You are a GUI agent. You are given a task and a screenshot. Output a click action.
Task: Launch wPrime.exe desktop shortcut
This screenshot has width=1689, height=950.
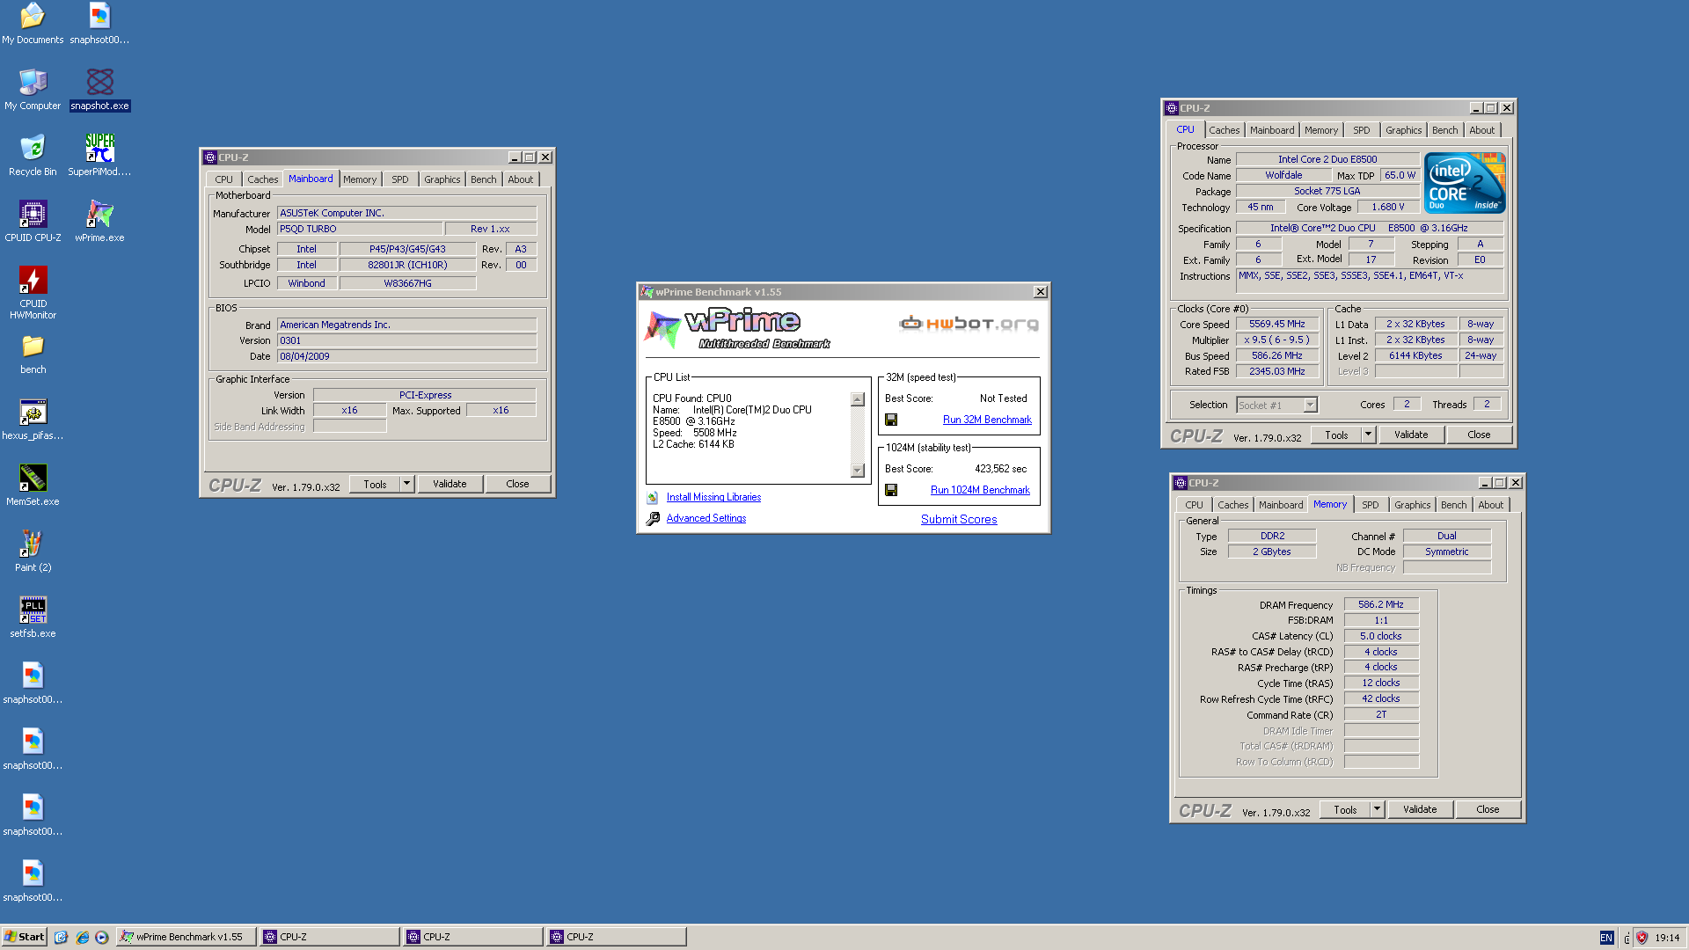pyautogui.click(x=99, y=222)
